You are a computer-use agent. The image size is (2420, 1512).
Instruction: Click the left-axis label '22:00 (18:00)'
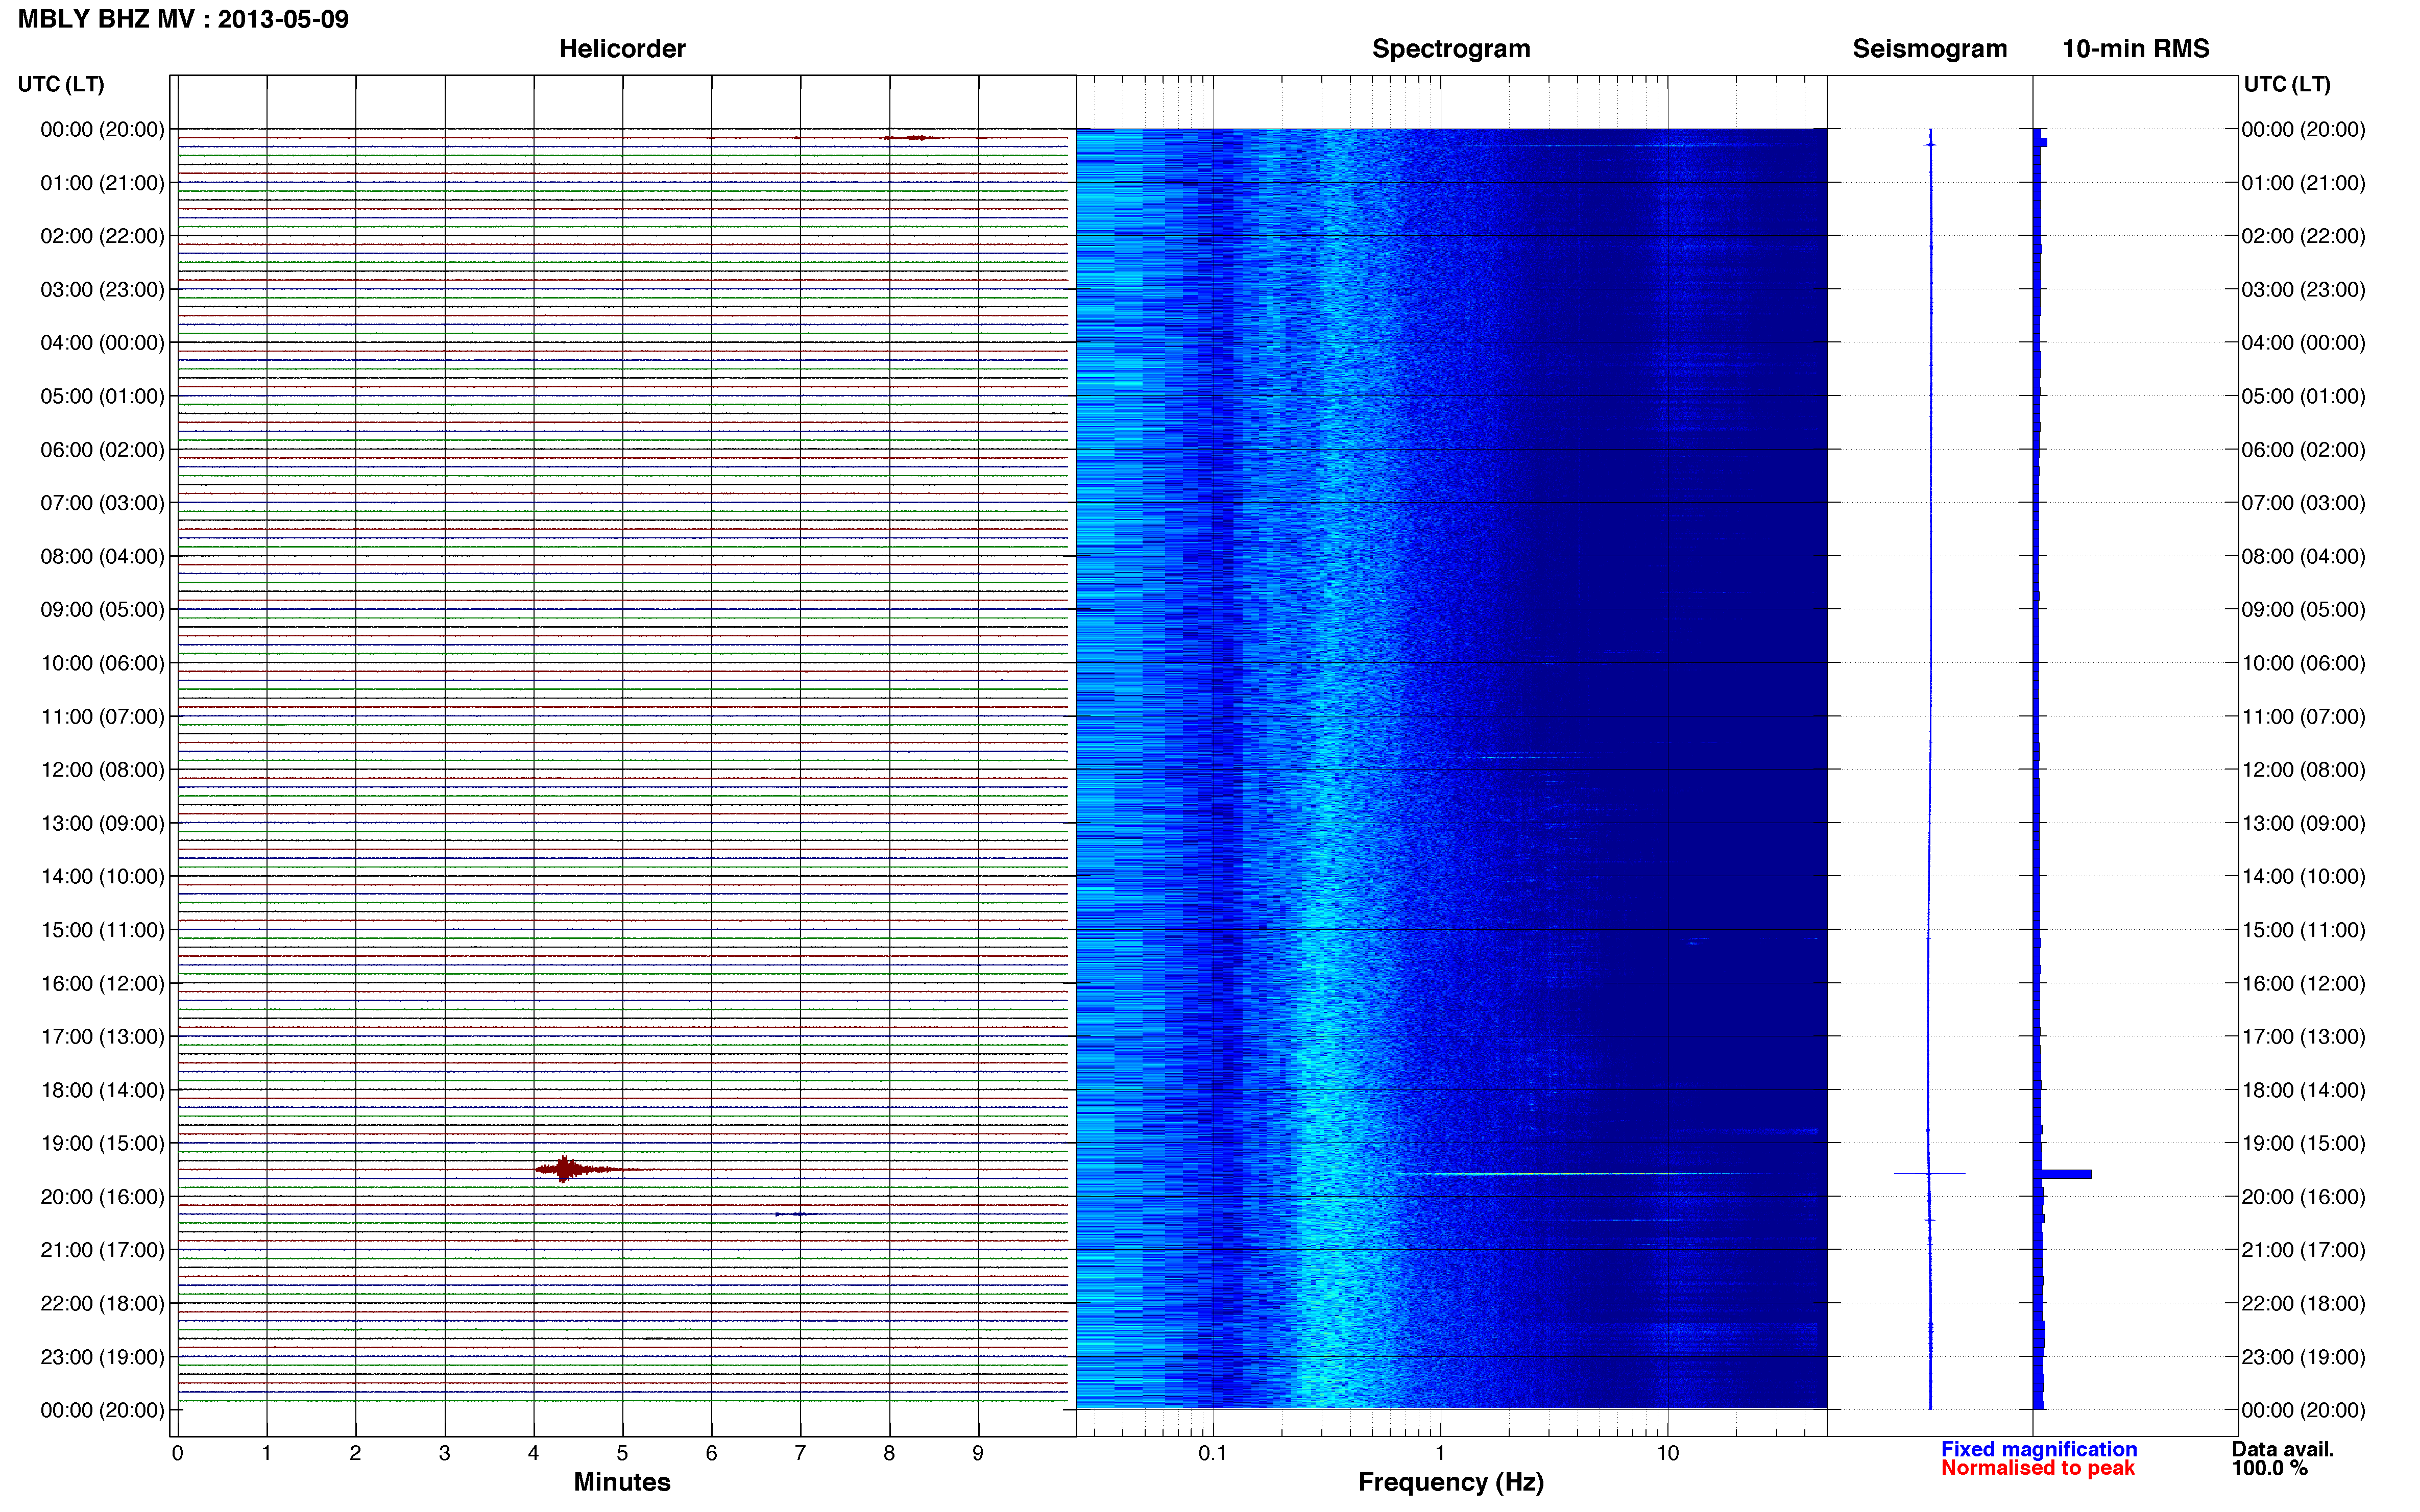click(102, 1304)
